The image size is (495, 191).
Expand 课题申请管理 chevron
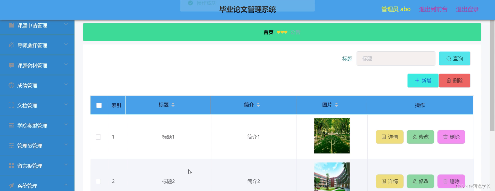[66, 24]
